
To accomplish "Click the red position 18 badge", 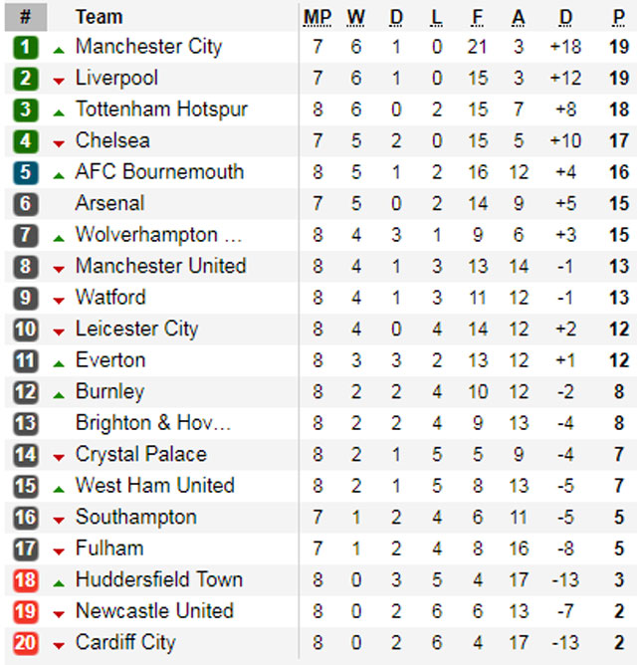I will [x=26, y=580].
